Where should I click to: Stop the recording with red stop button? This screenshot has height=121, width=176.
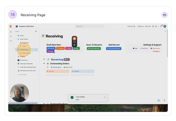[74, 39]
